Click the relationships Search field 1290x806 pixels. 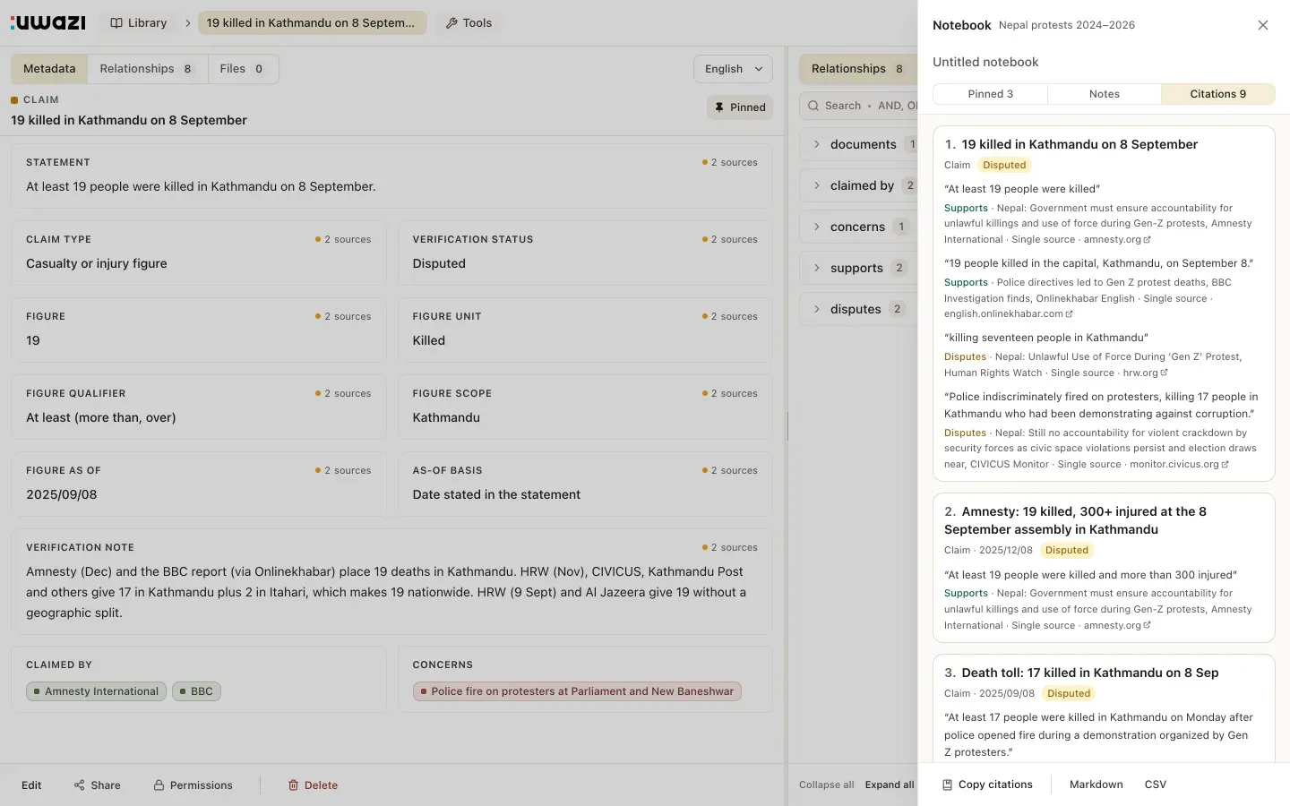[860, 106]
